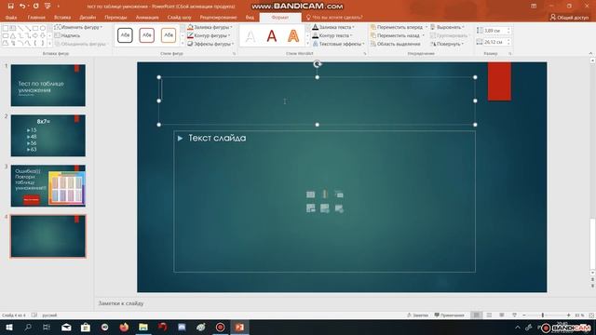
Task: Toggle the Заметки button in the status bar
Action: coord(417,315)
